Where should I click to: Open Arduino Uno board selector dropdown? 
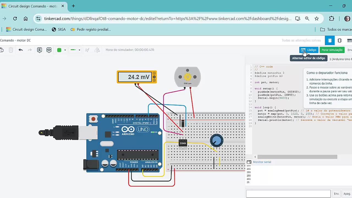(340, 59)
